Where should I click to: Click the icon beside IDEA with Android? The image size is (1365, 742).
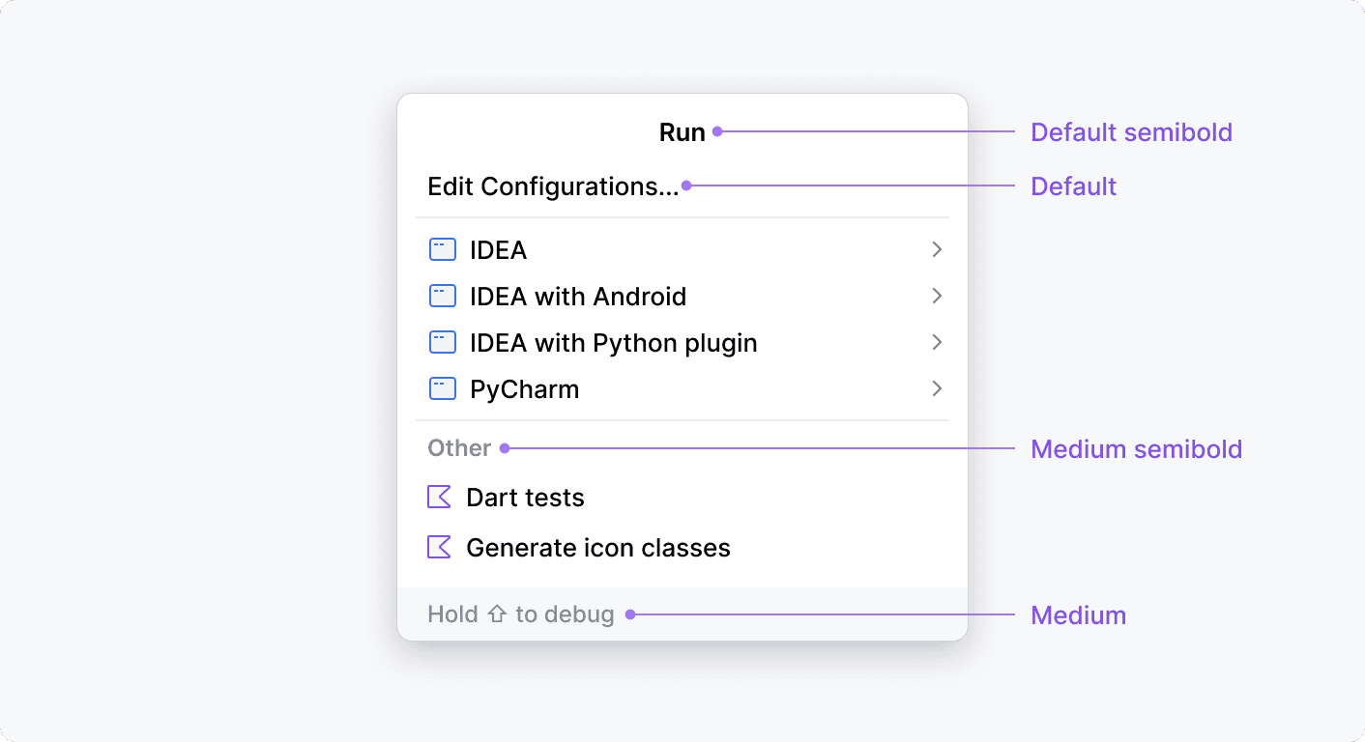coord(442,296)
